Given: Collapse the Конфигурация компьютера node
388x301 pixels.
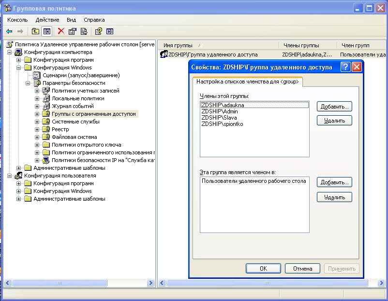Looking at the screenshot, I should 9,52.
